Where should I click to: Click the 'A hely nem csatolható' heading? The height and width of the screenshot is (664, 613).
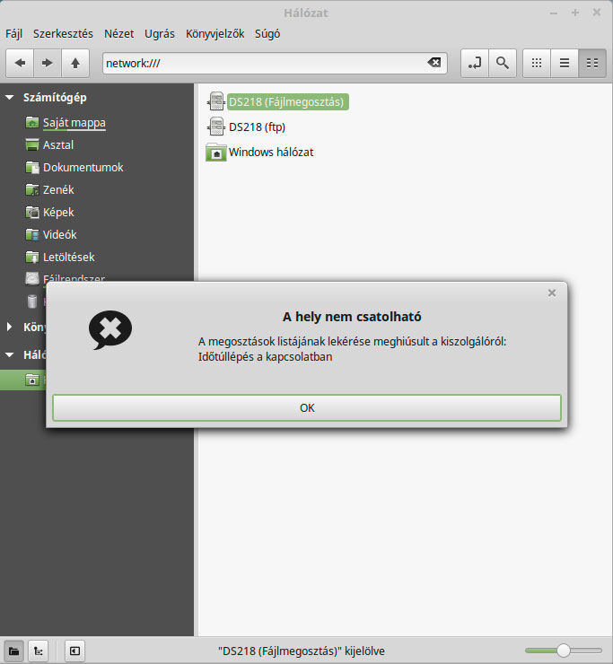point(352,317)
